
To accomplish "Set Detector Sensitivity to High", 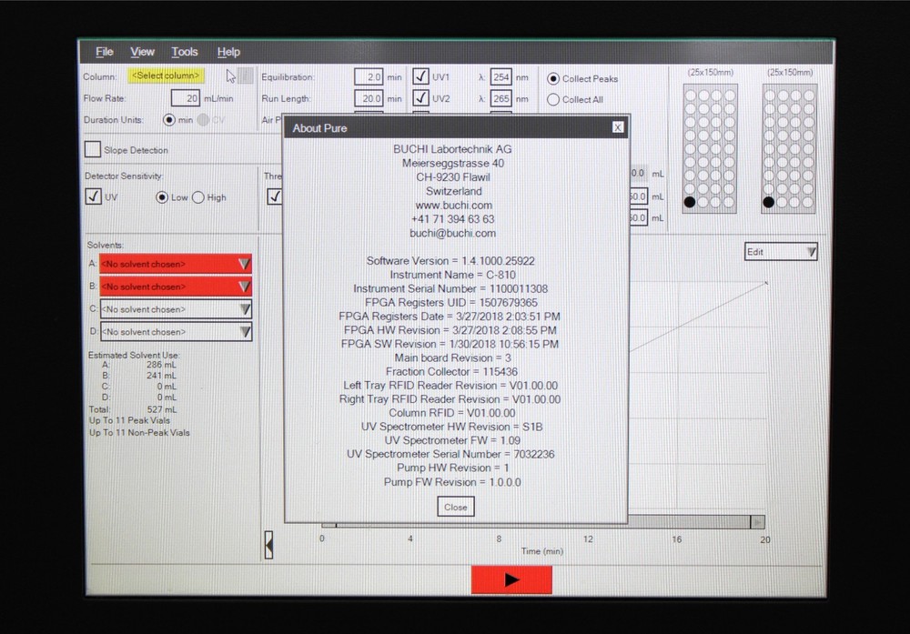I will (x=199, y=197).
